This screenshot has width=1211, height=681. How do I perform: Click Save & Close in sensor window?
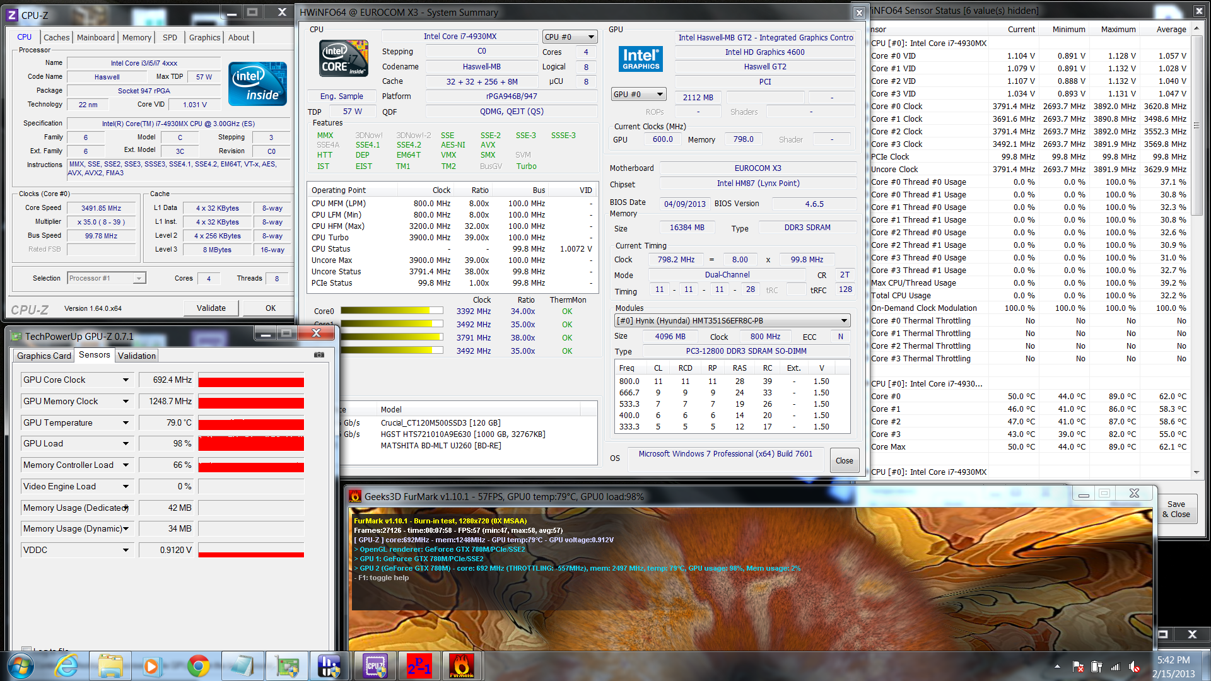pyautogui.click(x=1176, y=509)
